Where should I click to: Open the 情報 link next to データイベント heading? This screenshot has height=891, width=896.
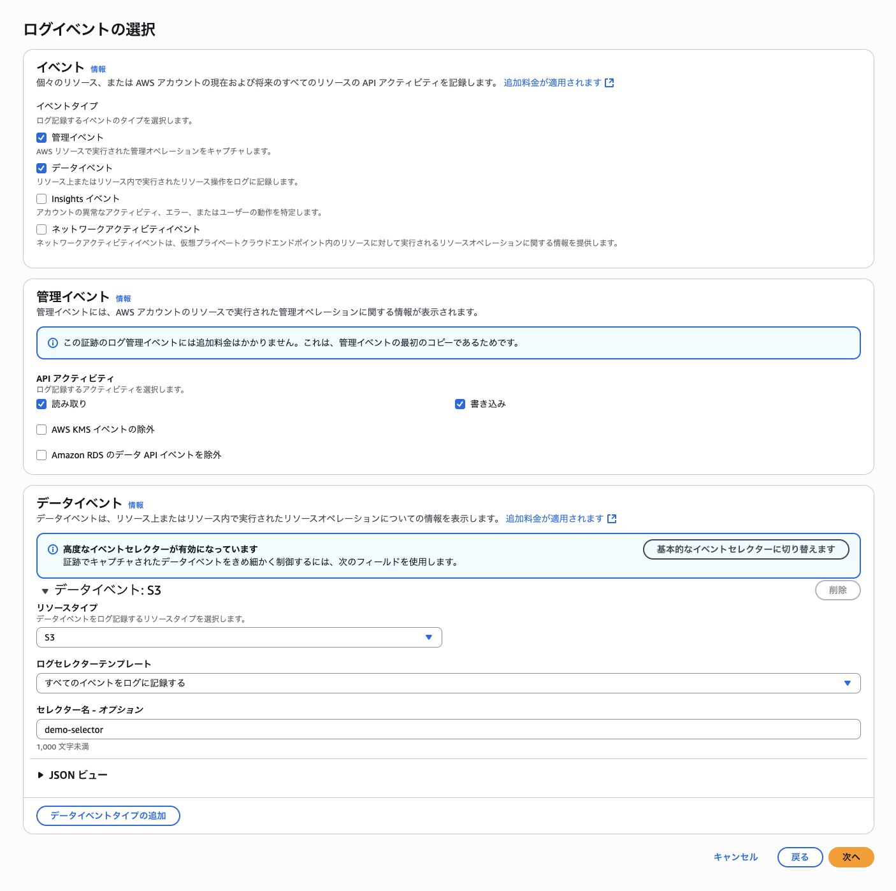pos(136,505)
